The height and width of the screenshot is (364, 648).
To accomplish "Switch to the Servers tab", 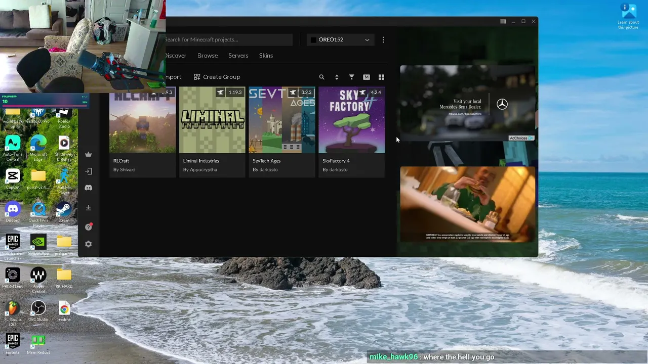I will point(238,56).
